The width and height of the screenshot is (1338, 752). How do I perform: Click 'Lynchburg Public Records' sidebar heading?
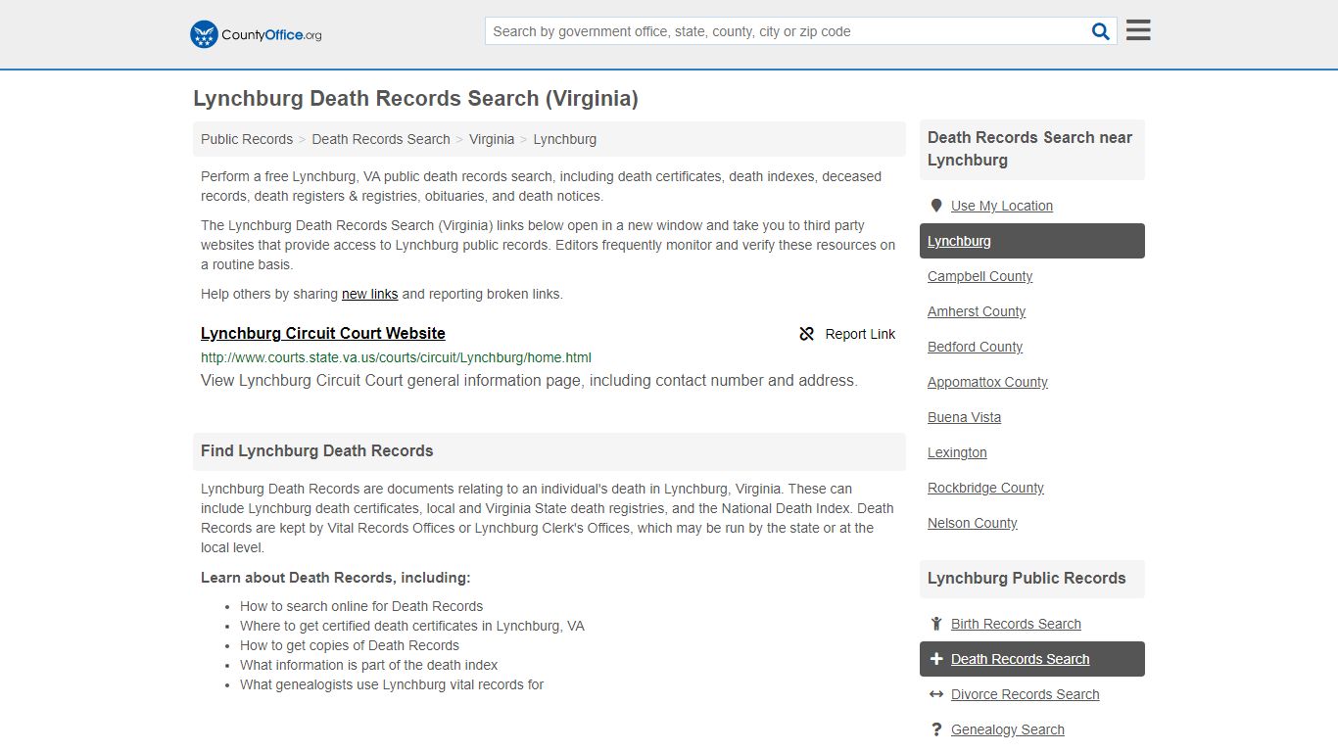pos(1027,579)
